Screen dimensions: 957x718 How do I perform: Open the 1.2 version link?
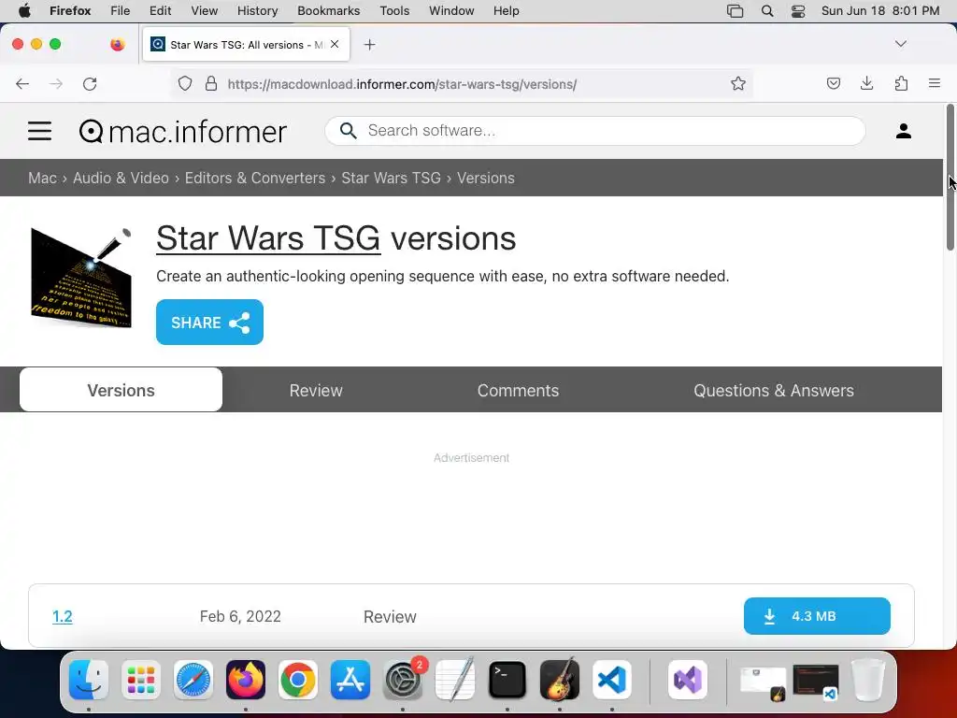63,616
